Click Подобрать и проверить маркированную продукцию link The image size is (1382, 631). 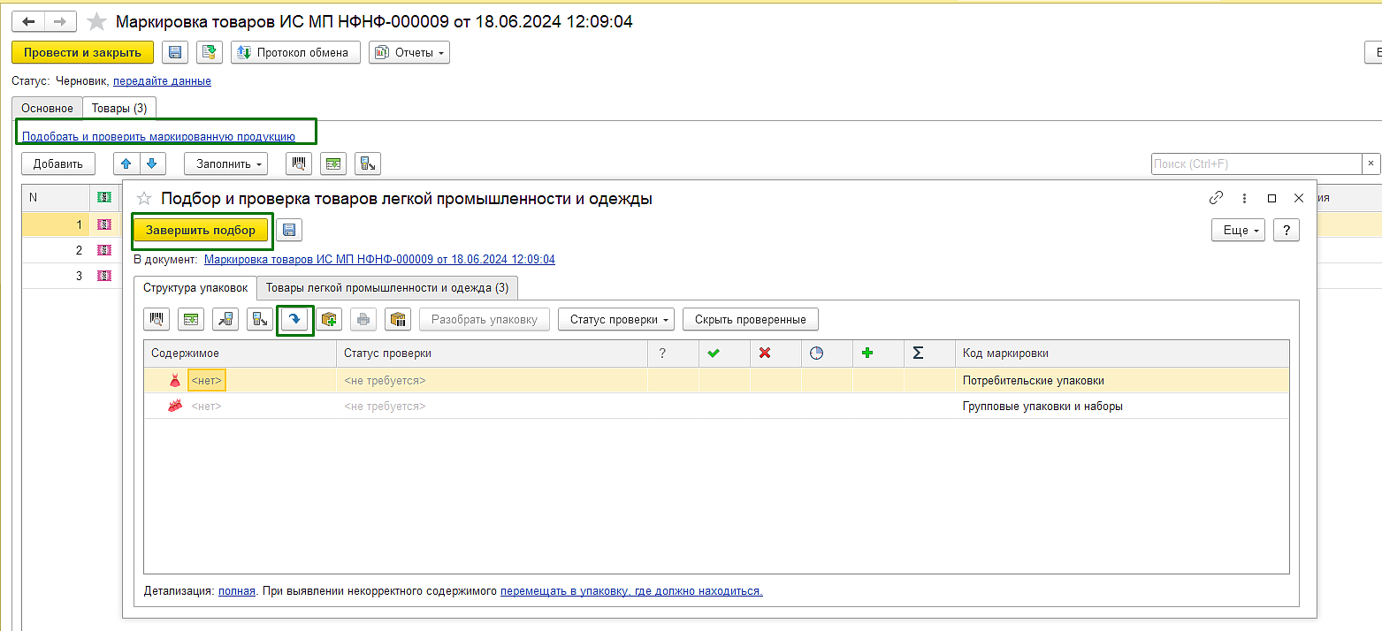click(x=158, y=136)
